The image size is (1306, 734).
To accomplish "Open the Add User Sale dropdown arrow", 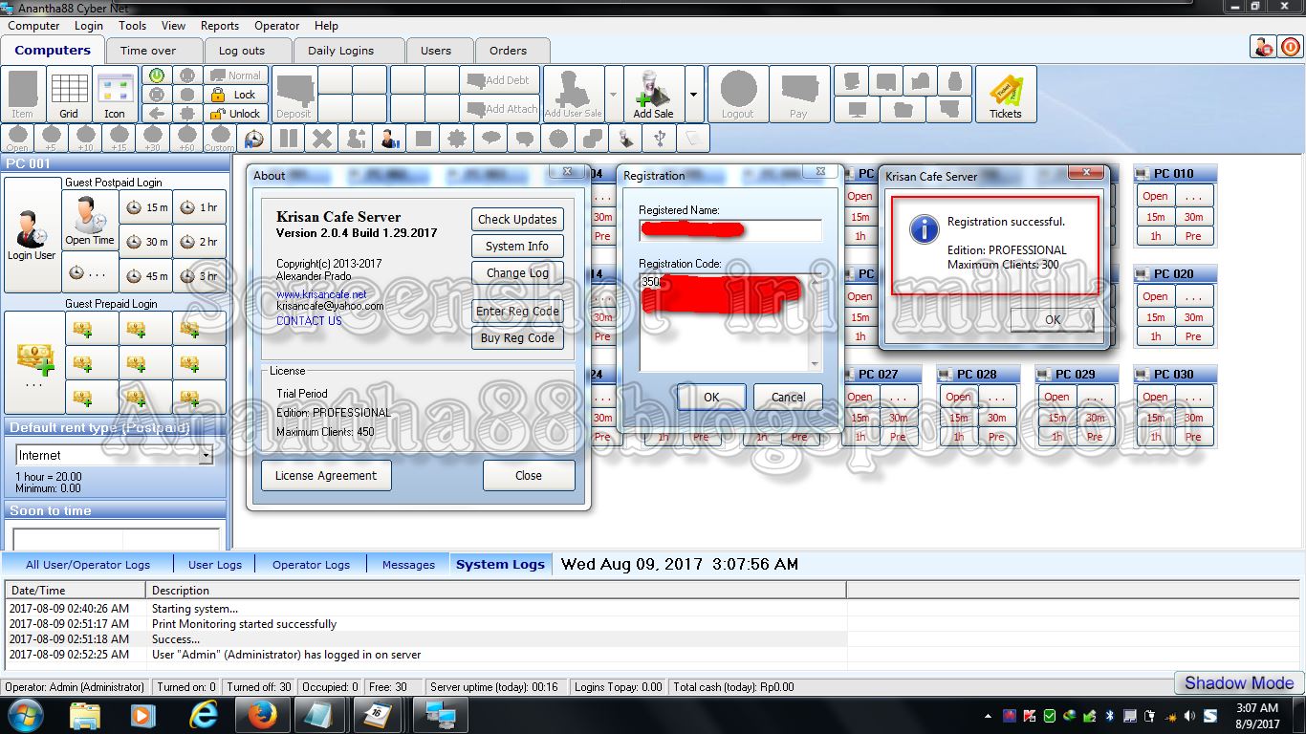I will click(613, 95).
